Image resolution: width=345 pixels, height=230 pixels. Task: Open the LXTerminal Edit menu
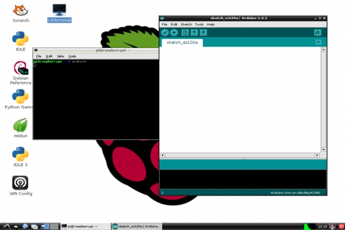click(x=49, y=56)
